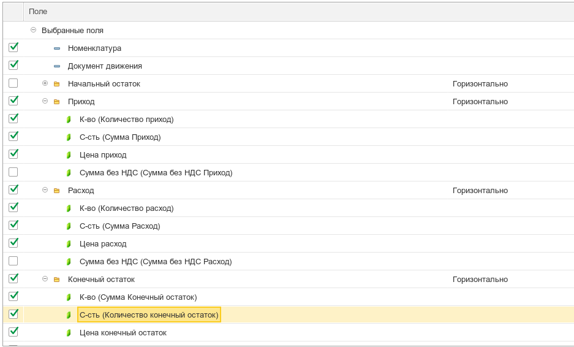Enable the Начальный остаток group checkbox

[x=13, y=83]
